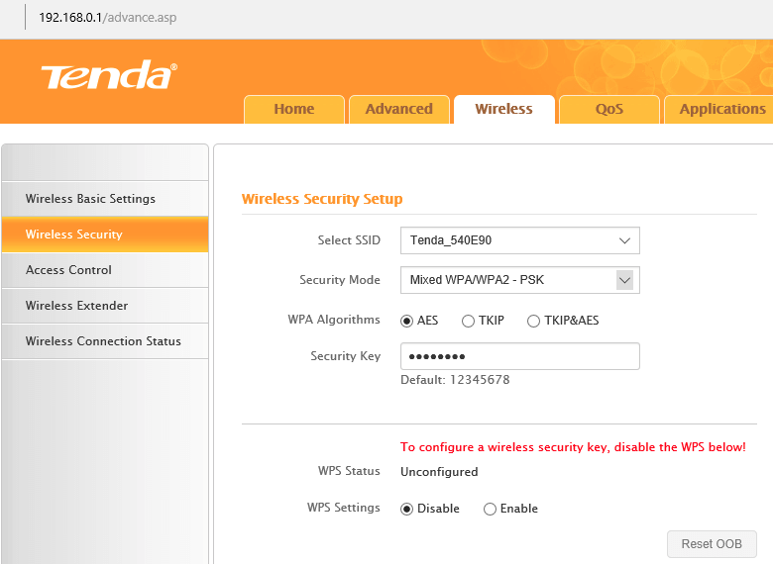Image resolution: width=773 pixels, height=564 pixels.
Task: Select Enable for WPS Settings
Action: 490,509
